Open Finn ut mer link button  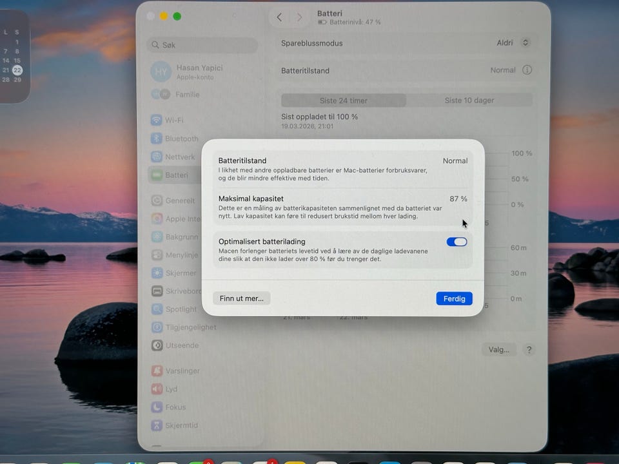[x=242, y=298]
